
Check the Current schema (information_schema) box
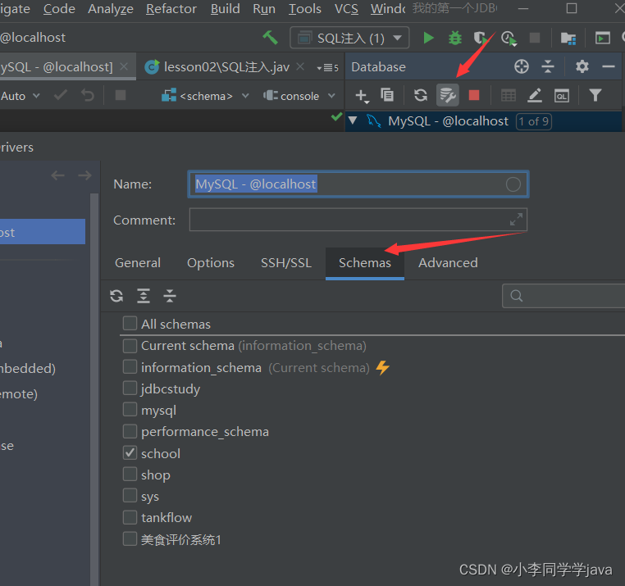click(x=130, y=346)
